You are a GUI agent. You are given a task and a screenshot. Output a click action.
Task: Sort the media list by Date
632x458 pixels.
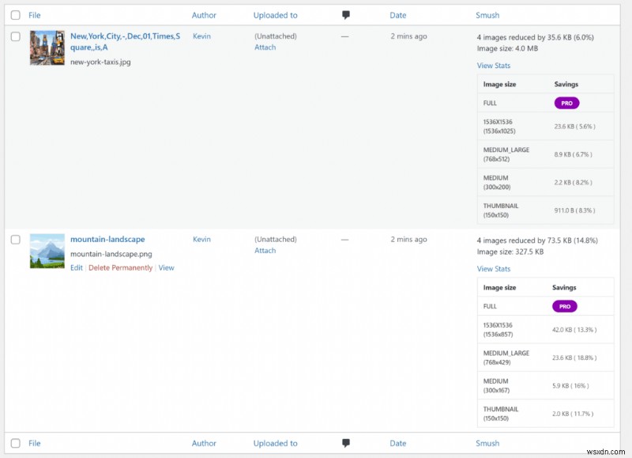coord(398,14)
